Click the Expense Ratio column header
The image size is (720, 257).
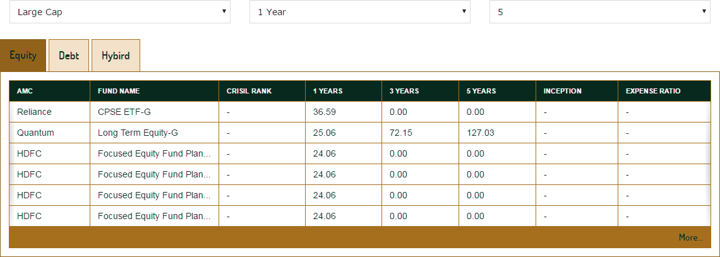tap(653, 91)
